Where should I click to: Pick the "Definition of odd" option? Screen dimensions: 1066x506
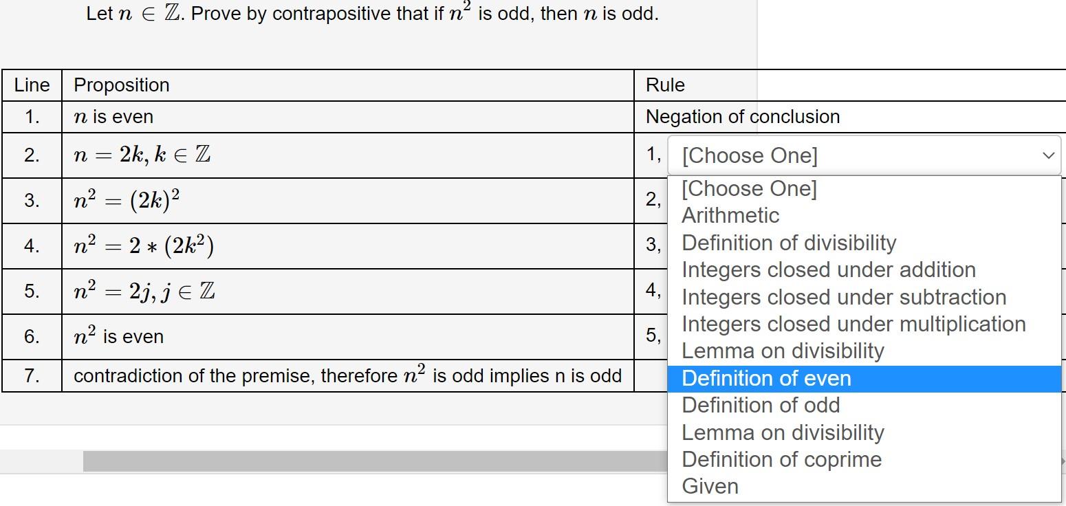(760, 405)
